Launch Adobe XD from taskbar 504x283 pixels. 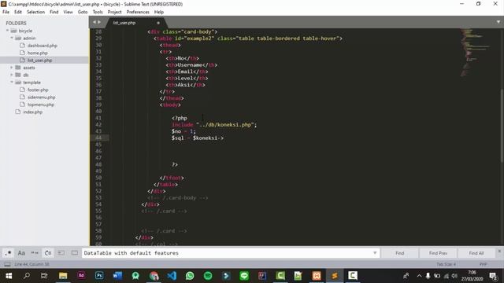pyautogui.click(x=81, y=276)
